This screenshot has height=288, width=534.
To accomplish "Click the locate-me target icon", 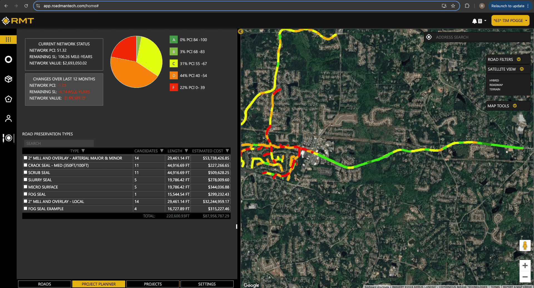I will click(x=429, y=37).
